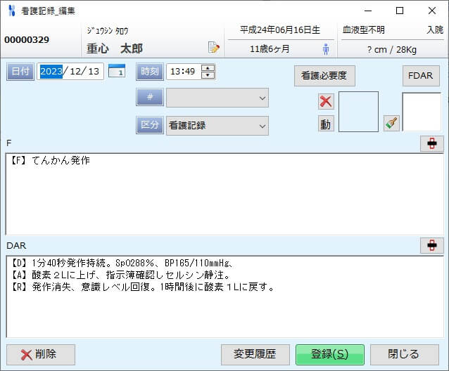The width and height of the screenshot is (449, 371).
Task: Maximize the 看護記録_編集 window
Action: (x=400, y=11)
